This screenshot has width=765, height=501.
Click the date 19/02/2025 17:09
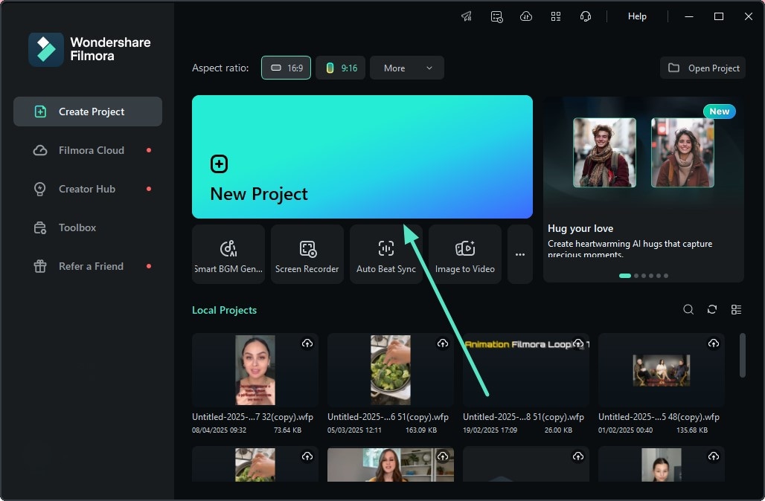pos(490,430)
